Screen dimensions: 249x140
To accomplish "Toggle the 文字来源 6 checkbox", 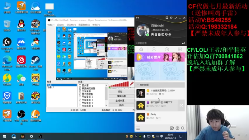I will click(80, 97).
